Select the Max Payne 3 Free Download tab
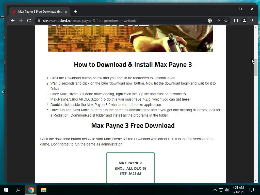 tap(39, 12)
